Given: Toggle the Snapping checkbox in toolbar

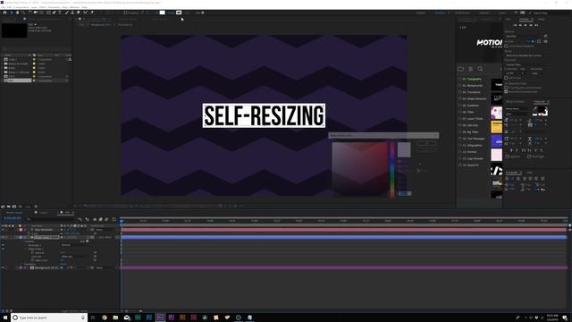Looking at the screenshot, I should [125, 13].
